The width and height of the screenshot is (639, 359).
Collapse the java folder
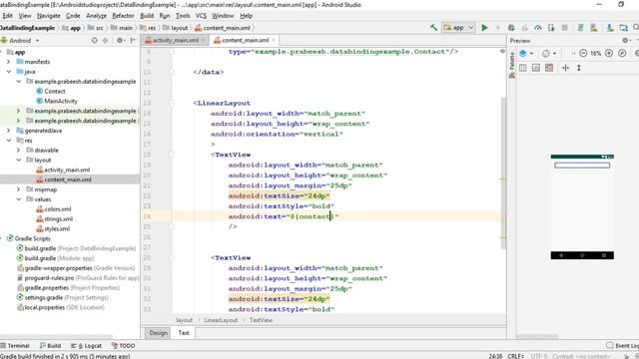coord(8,72)
